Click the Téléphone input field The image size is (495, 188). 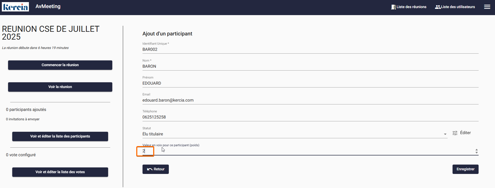(310, 117)
